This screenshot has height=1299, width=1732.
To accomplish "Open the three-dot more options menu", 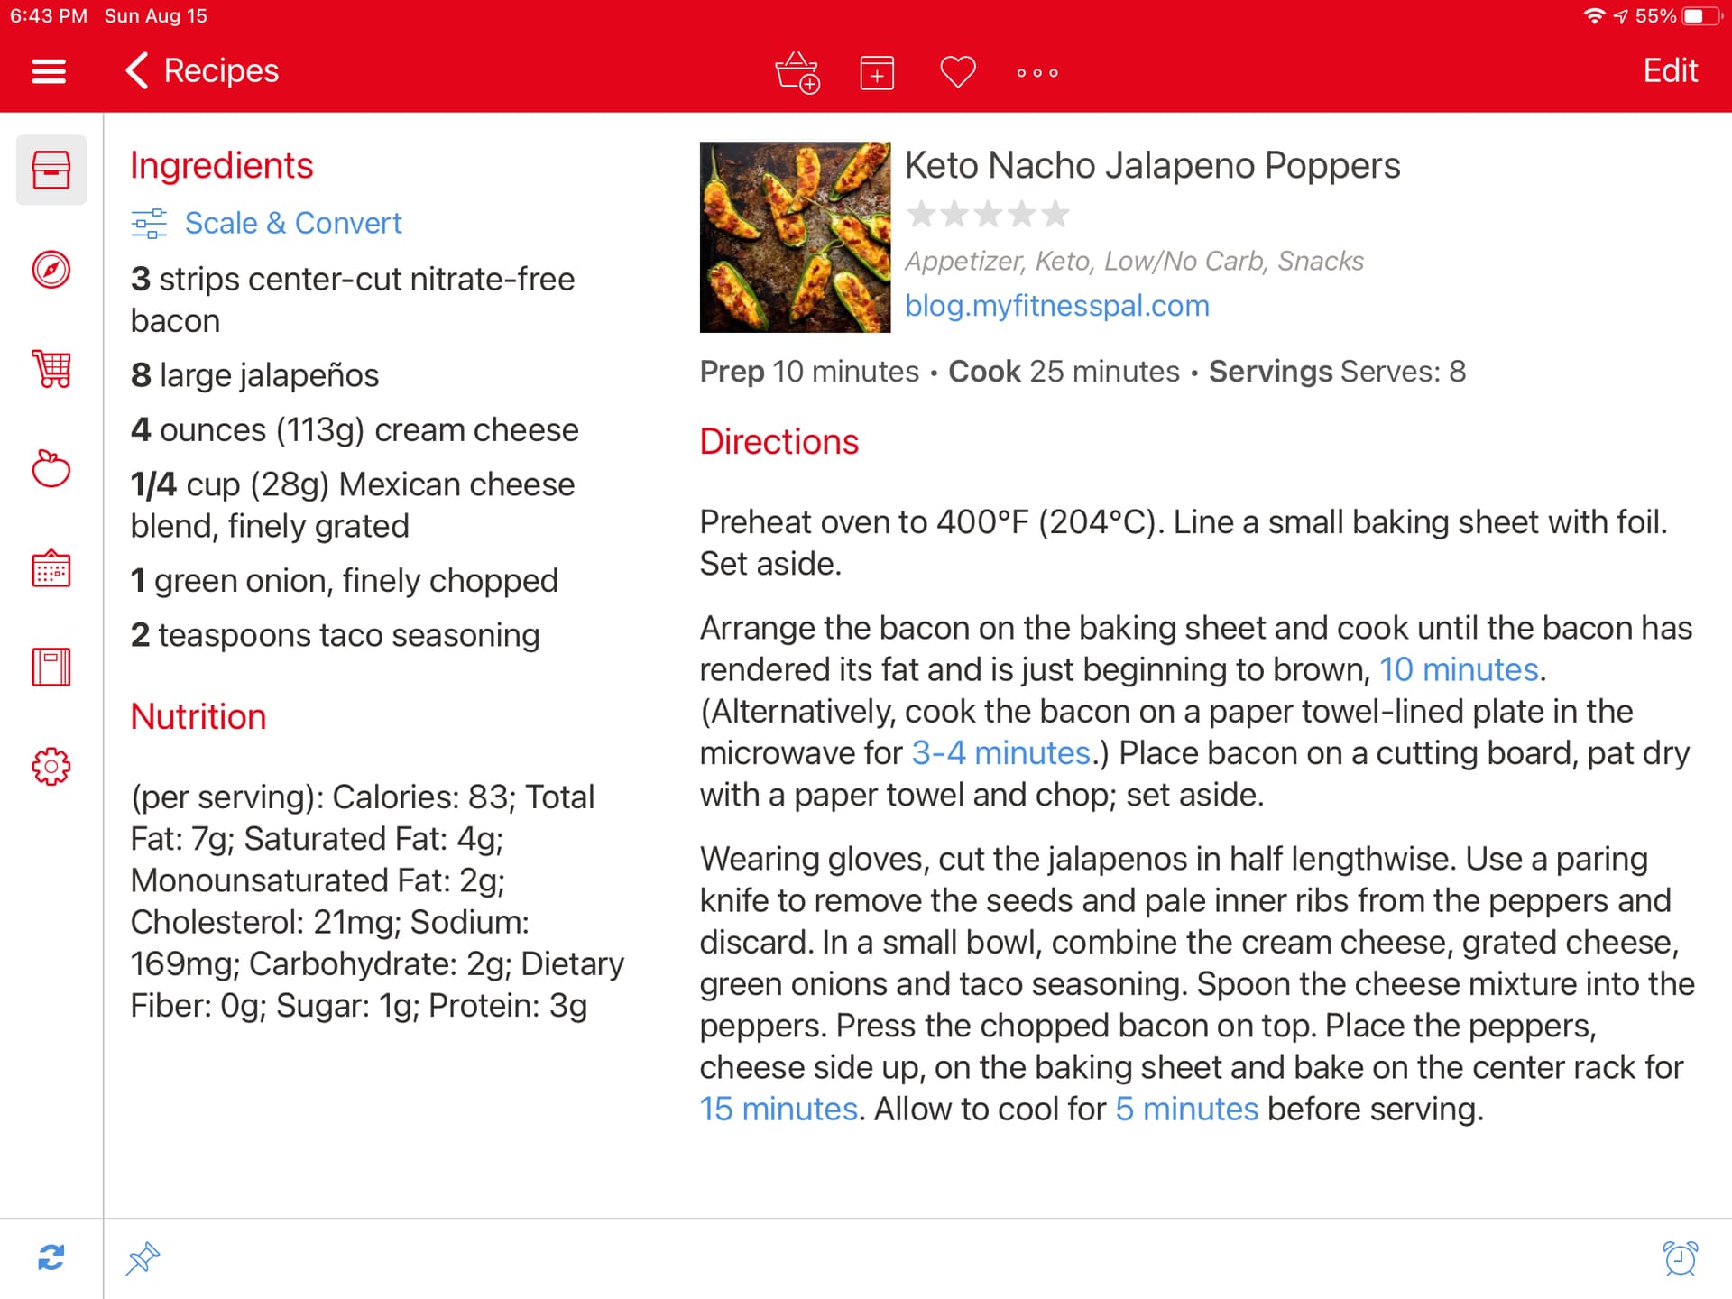I will coord(1036,72).
